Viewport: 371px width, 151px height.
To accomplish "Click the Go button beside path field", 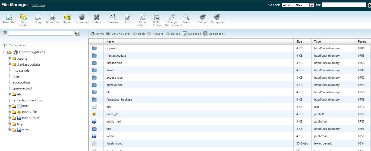I will [x=77, y=33].
